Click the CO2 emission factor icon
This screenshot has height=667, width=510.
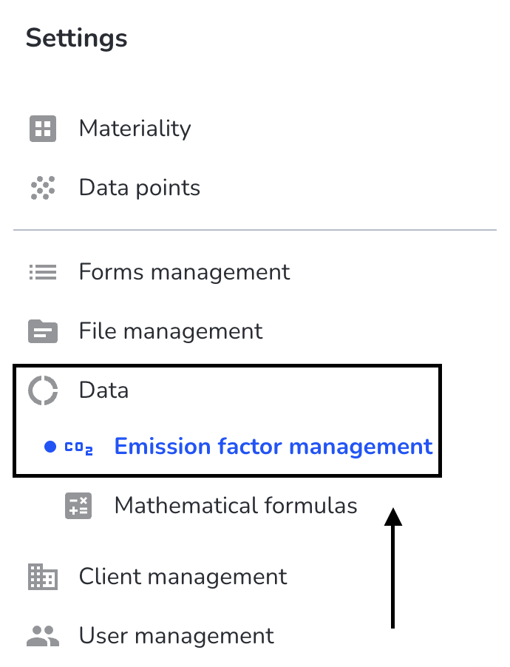tap(78, 447)
